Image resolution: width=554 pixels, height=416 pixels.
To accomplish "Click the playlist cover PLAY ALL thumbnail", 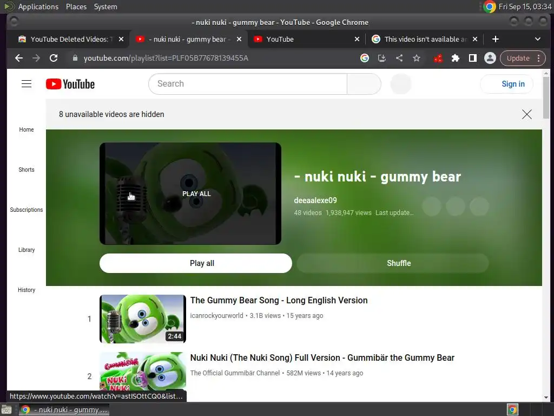I will tap(190, 193).
